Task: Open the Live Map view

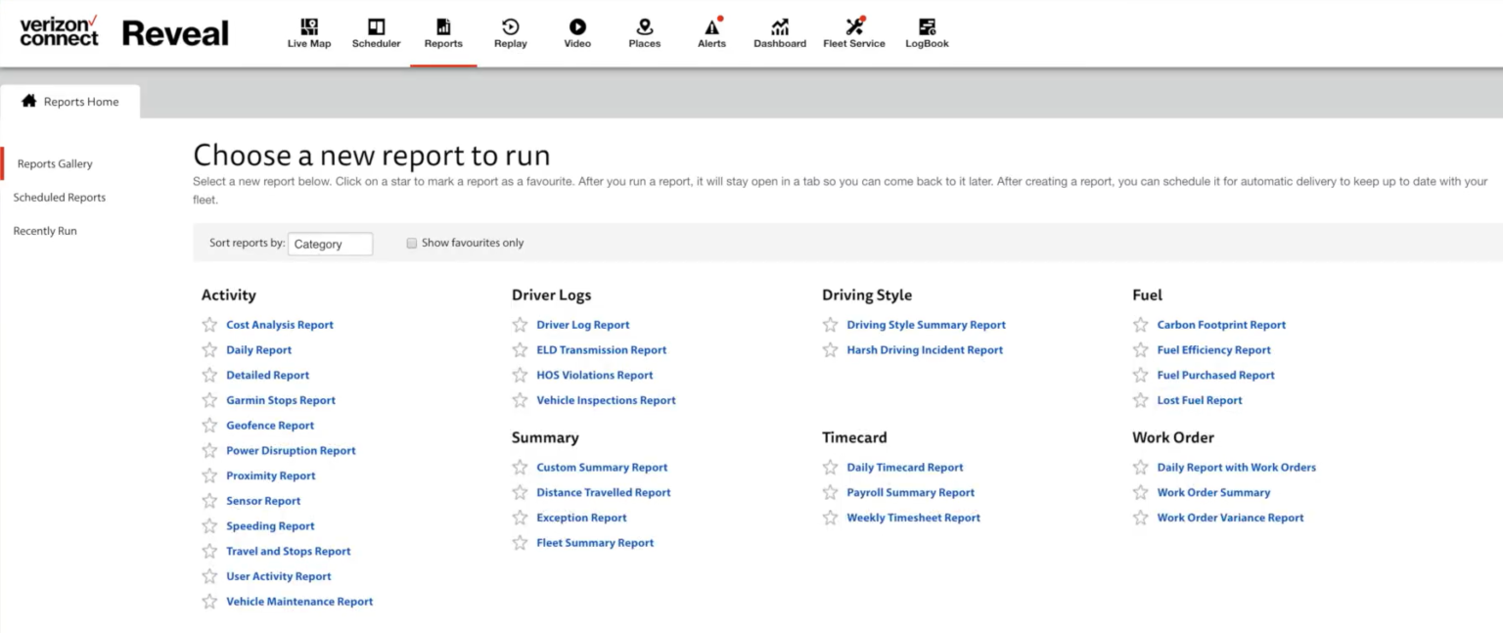Action: [307, 30]
